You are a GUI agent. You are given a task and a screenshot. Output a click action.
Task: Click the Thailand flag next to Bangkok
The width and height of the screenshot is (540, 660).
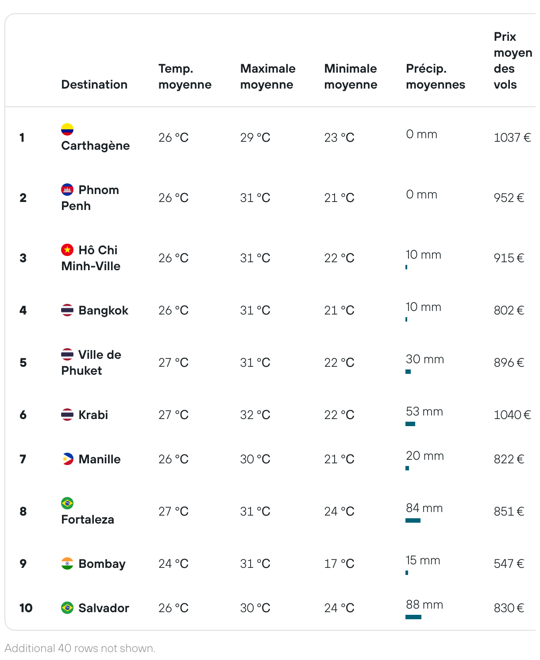pos(67,310)
